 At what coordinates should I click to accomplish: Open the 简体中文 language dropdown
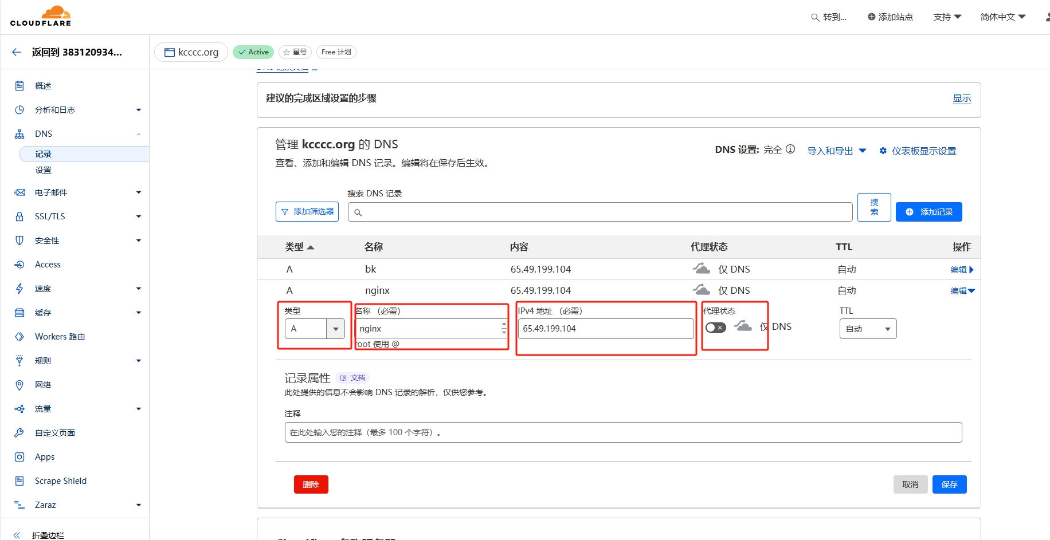1003,17
